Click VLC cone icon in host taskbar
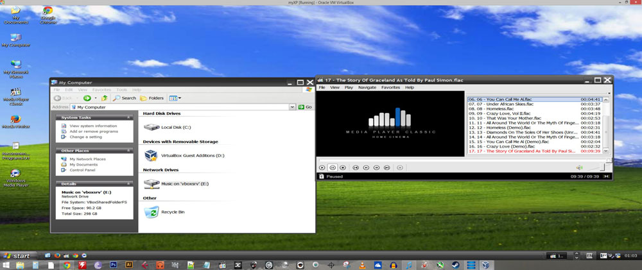Image resolution: width=642 pixels, height=270 pixels. [362, 265]
